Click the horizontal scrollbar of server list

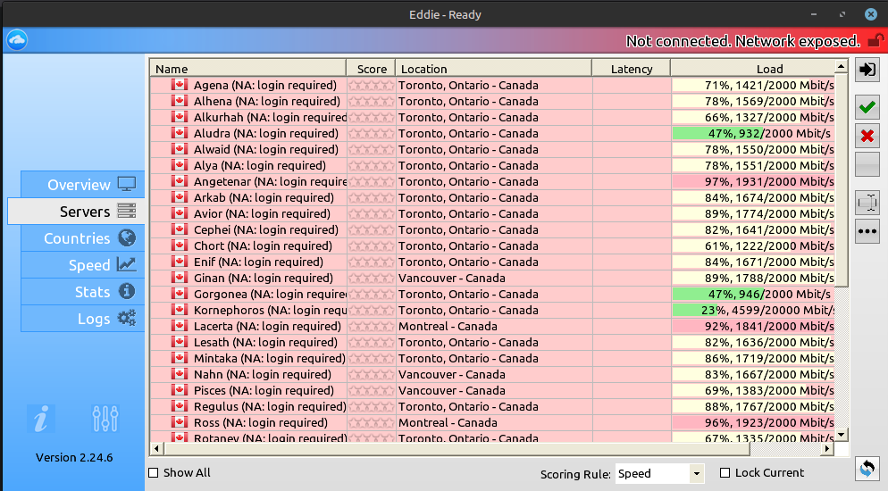(491, 448)
